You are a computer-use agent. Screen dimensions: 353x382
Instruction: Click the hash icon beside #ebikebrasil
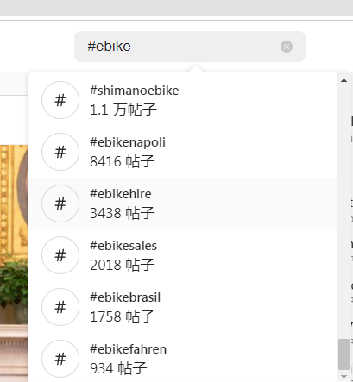point(60,307)
